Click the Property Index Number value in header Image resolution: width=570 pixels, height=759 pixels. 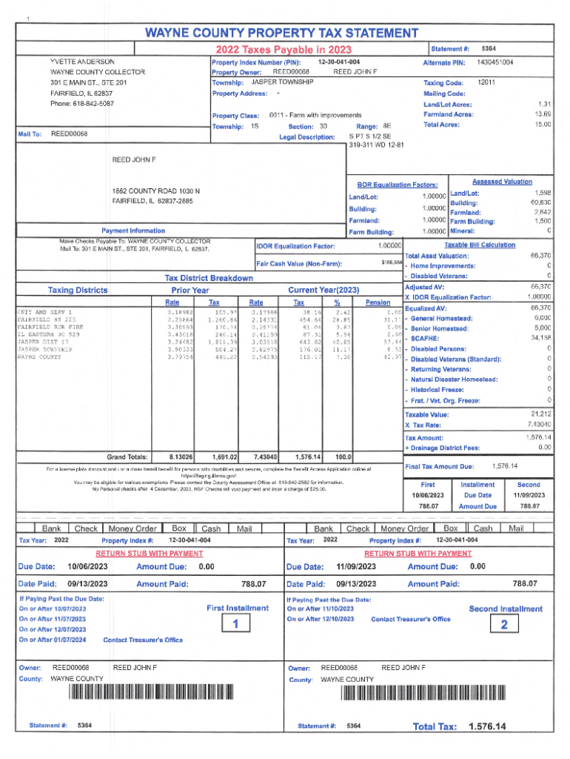338,62
